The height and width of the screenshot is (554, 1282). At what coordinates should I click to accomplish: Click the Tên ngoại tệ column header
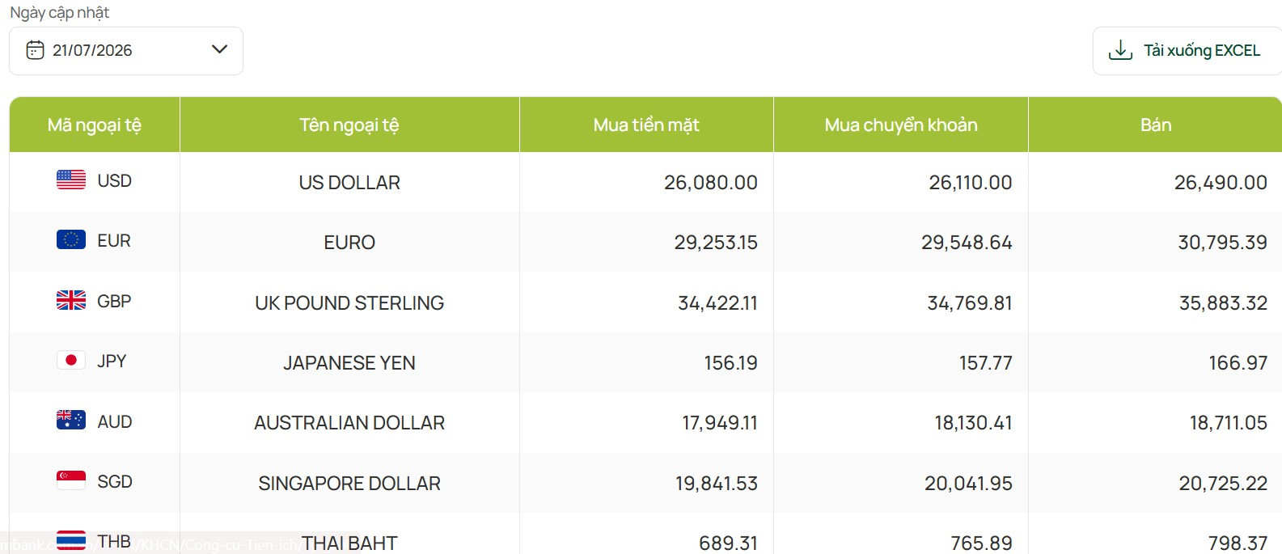coord(349,125)
